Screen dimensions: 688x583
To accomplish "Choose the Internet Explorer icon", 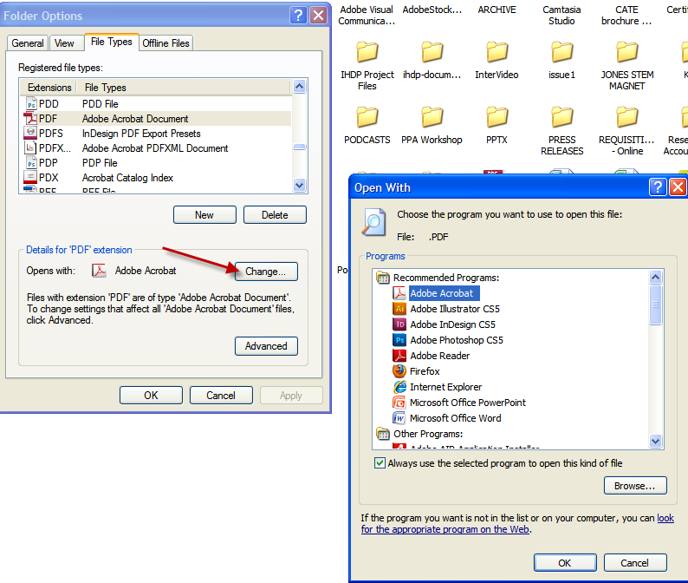I will (x=399, y=387).
